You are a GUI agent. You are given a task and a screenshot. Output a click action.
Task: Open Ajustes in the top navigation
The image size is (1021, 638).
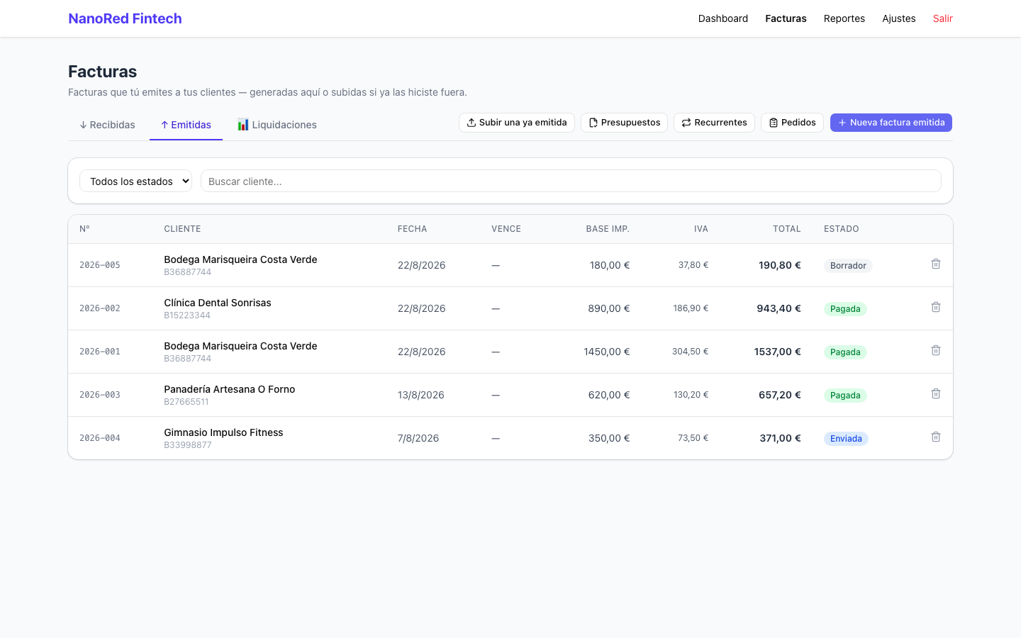click(x=898, y=18)
